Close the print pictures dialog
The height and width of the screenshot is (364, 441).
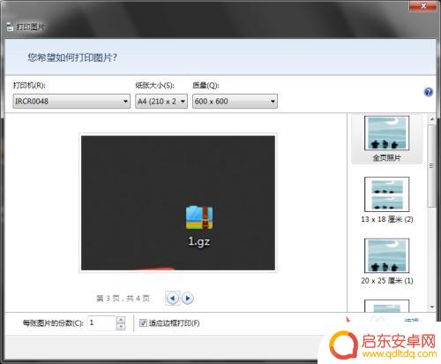[x=422, y=5]
